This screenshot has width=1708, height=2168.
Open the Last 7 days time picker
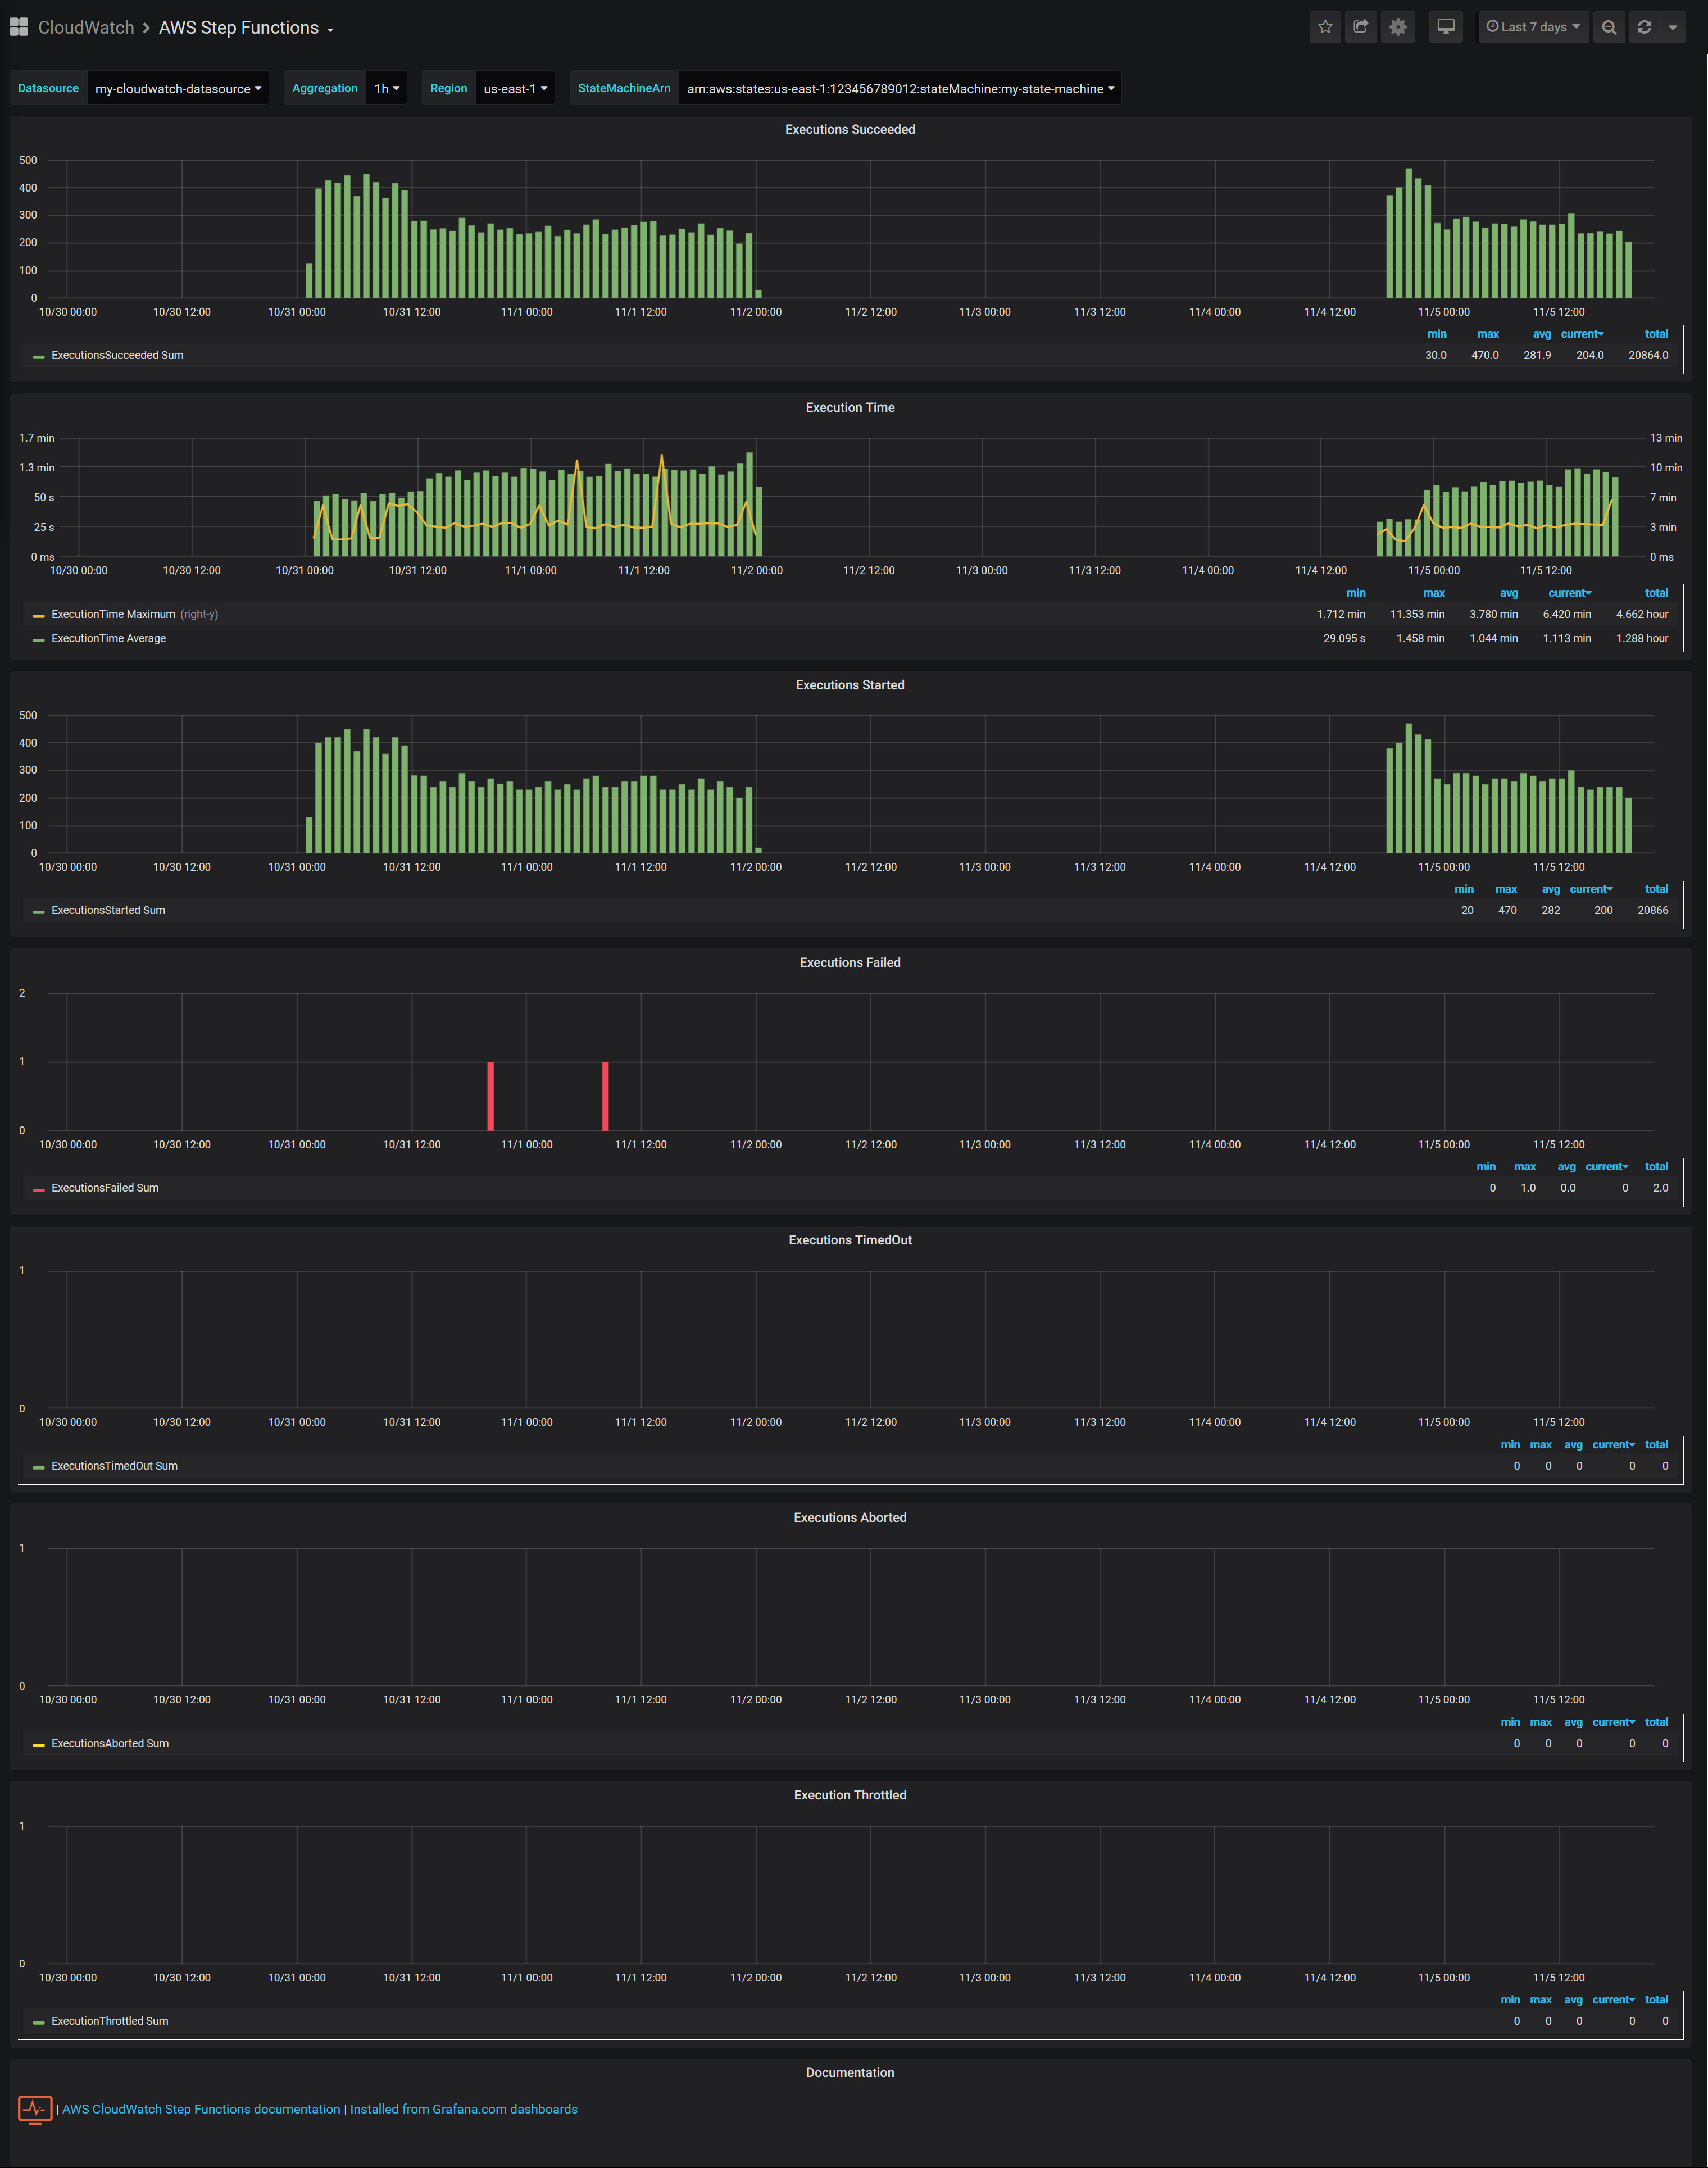1533,27
